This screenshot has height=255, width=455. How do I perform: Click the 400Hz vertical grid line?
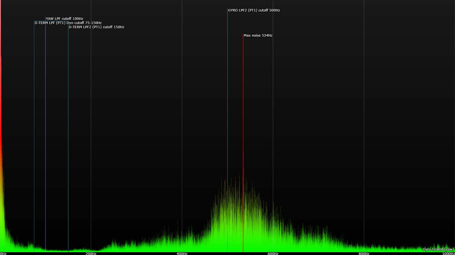point(182,112)
